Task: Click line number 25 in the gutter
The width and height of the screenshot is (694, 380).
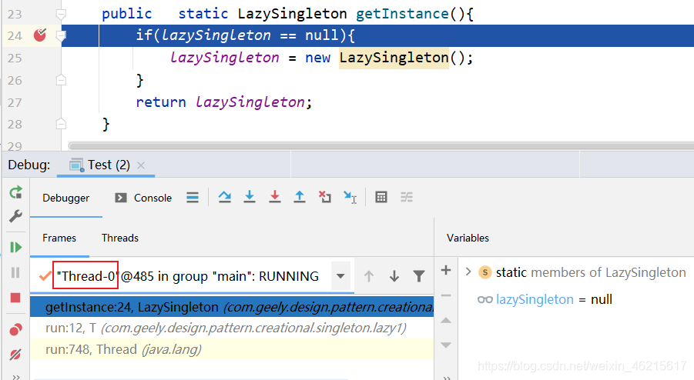Action: pos(15,58)
